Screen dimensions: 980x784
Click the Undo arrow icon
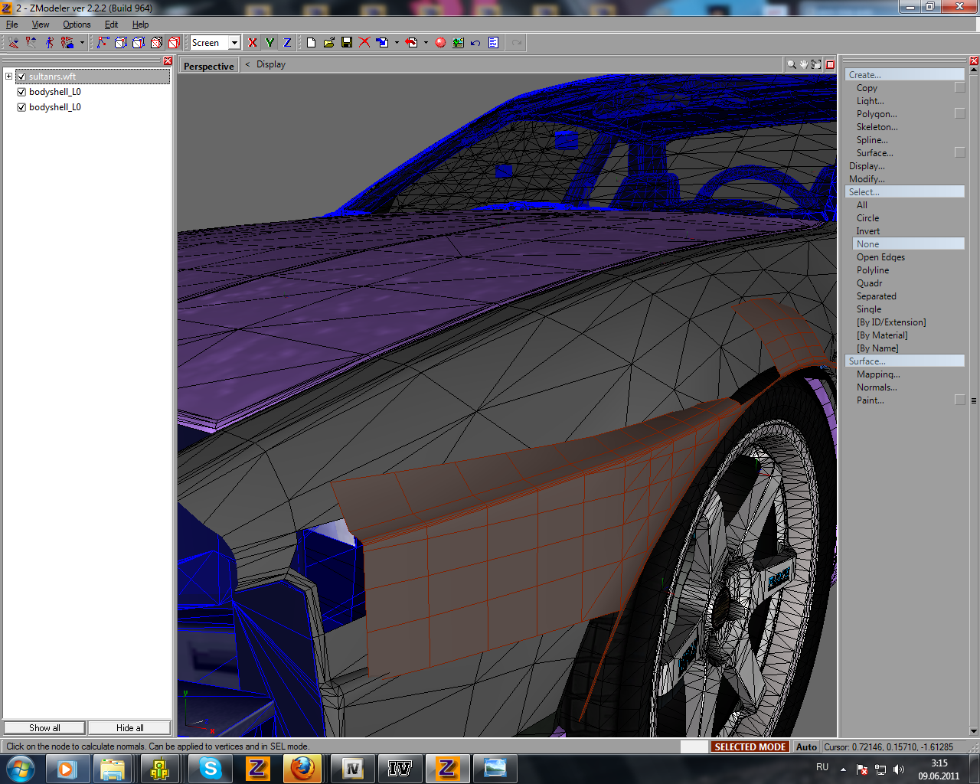pos(475,43)
